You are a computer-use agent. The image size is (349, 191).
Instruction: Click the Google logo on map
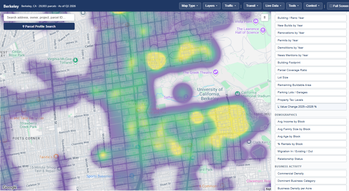point(10,187)
